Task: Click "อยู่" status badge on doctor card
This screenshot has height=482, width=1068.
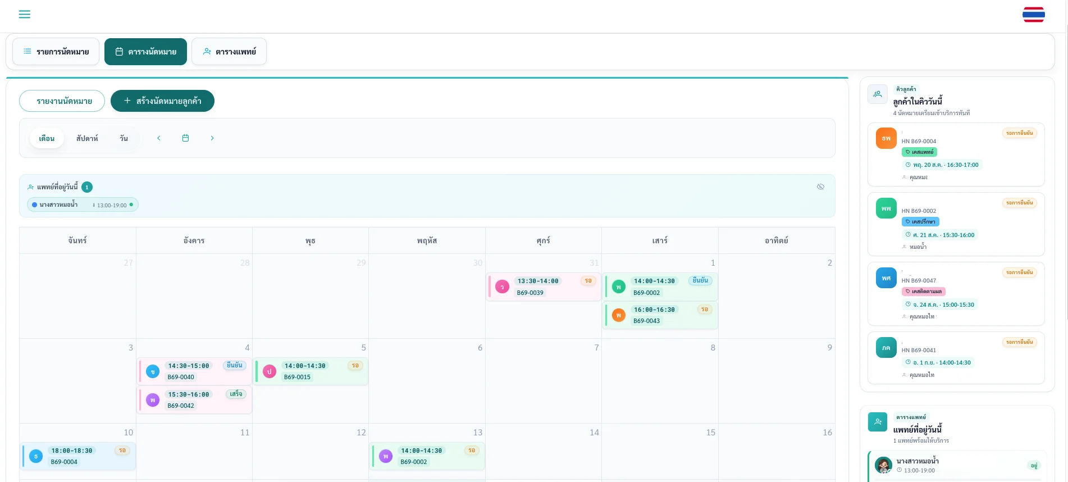Action: (x=1034, y=466)
